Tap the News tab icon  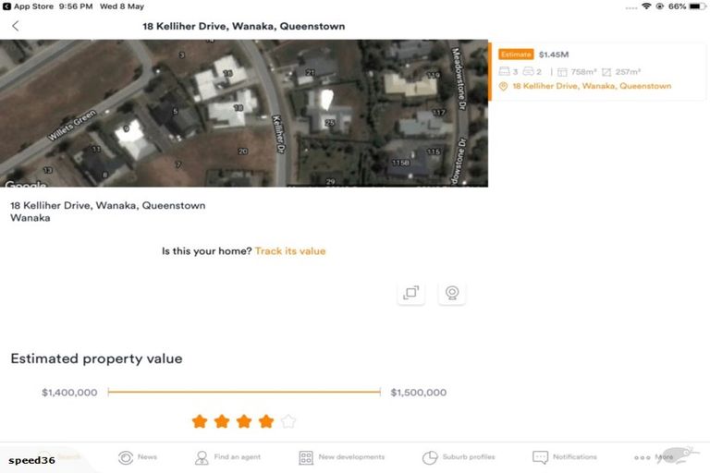(126, 457)
